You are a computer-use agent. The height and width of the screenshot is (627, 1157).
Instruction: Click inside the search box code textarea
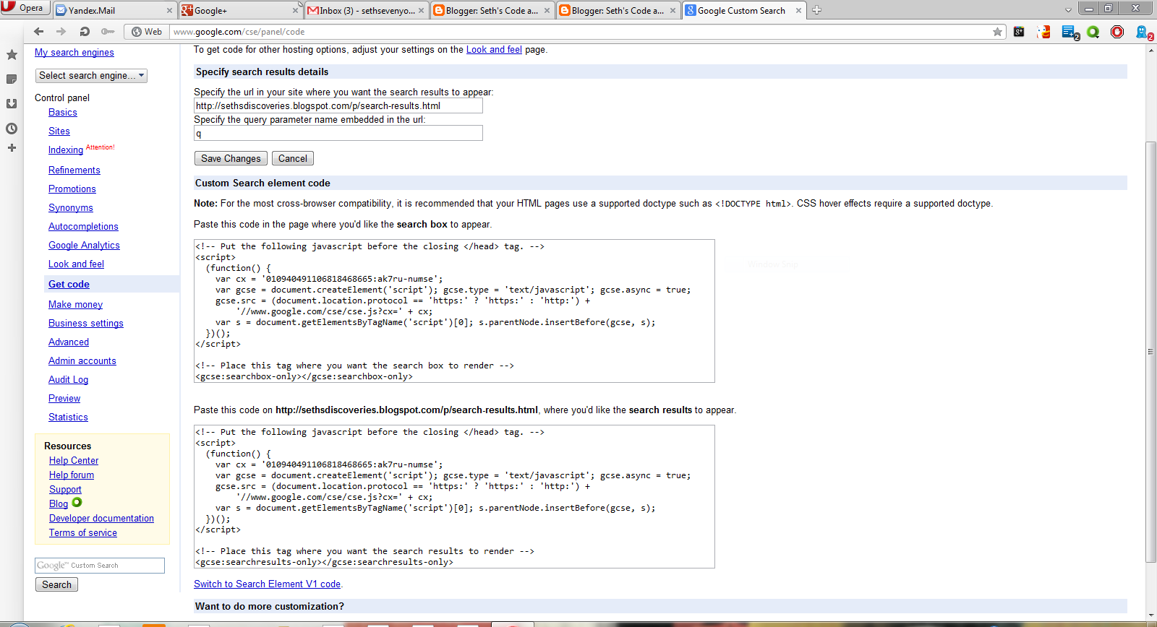[454, 311]
